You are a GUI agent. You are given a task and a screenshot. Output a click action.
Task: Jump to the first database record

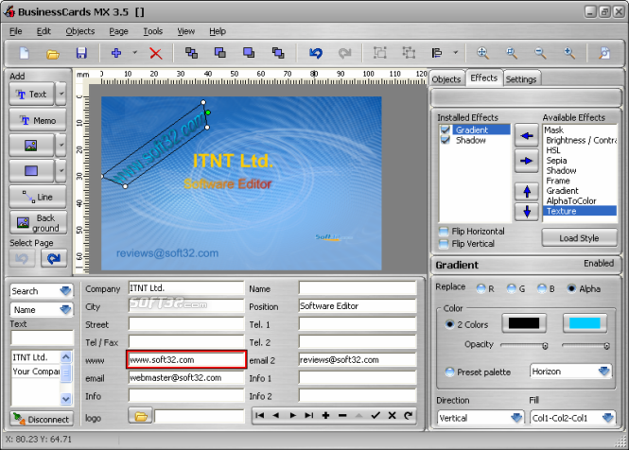coord(259,416)
